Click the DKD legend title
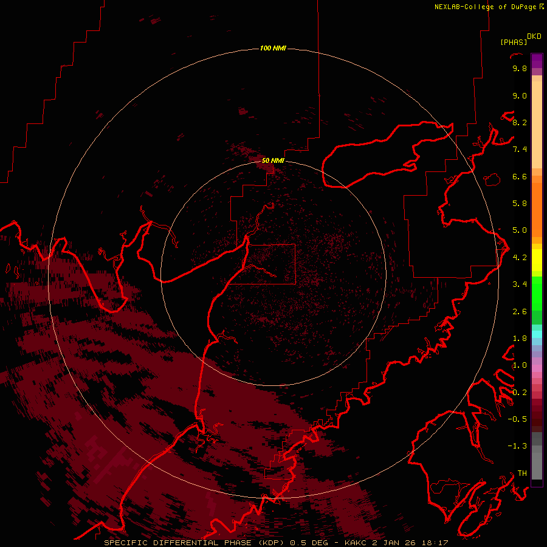Viewport: 547px width, 547px height. point(534,36)
